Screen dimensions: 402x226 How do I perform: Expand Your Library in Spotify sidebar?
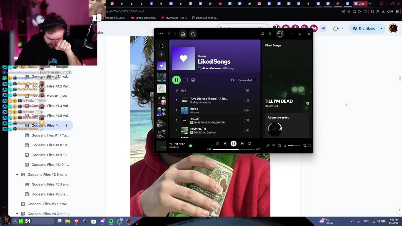tap(161, 46)
